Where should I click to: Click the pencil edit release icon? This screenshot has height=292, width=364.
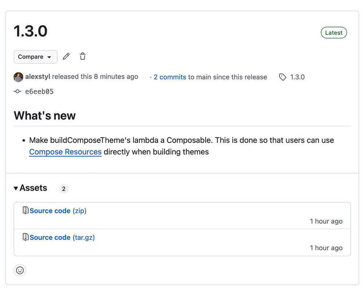(x=66, y=56)
